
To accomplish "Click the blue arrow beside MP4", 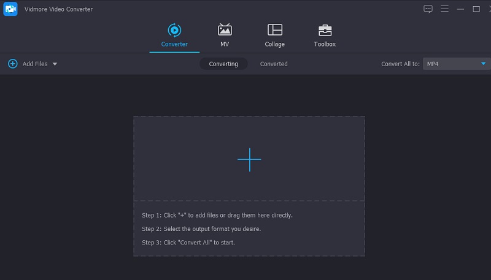I will coord(483,64).
